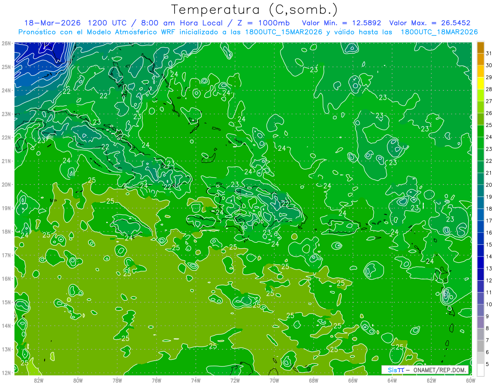
Task: Click the "14N" latitude axis label
Action: coord(6,326)
